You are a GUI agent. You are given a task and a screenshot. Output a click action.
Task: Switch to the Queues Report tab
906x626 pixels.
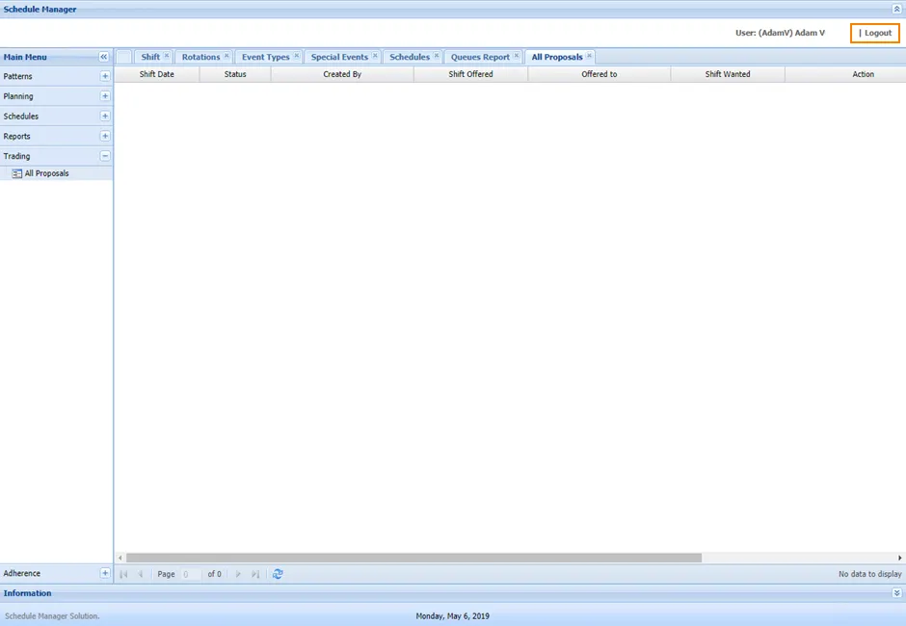pyautogui.click(x=480, y=57)
